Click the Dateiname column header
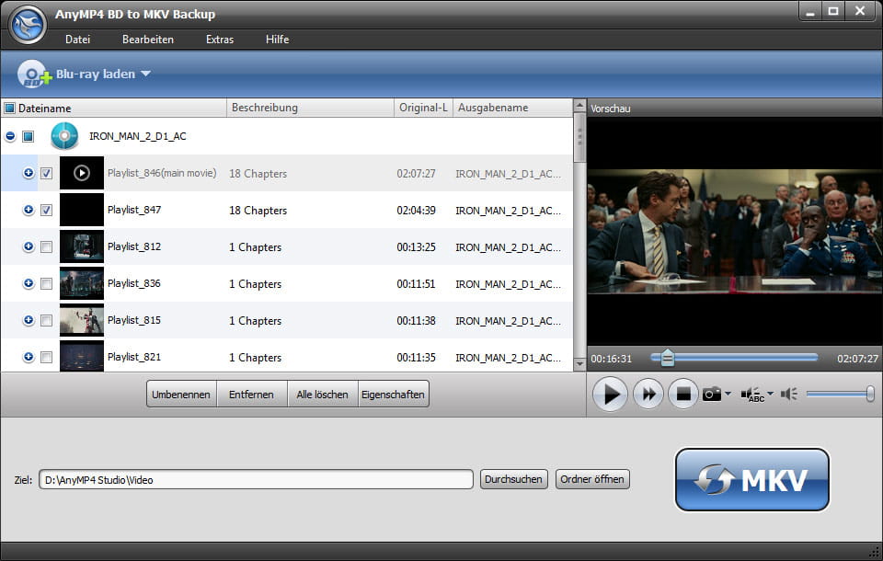 [x=114, y=108]
